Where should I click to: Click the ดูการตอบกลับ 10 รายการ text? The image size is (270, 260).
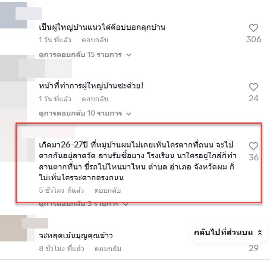[80, 113]
